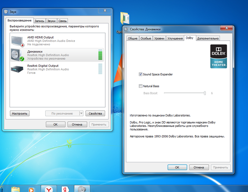Open File Explorer from the taskbar
Screen dimensions: 248x192
(x=15, y=190)
